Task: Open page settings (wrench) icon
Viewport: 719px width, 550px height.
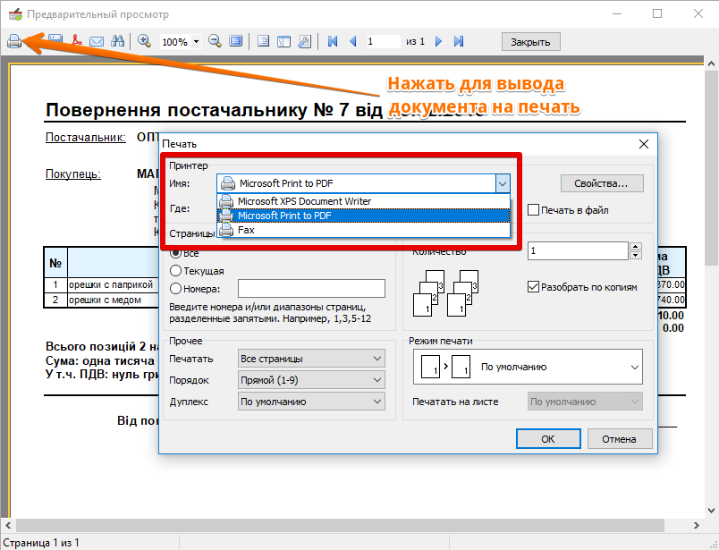Action: [x=304, y=41]
